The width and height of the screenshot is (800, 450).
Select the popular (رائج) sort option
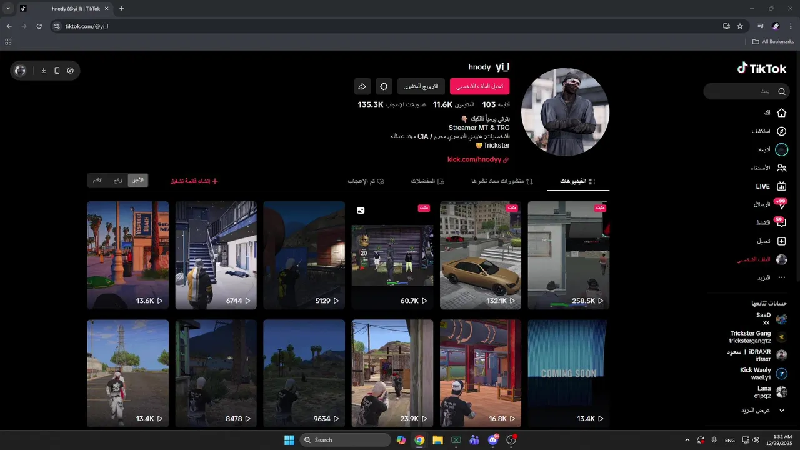point(118,180)
